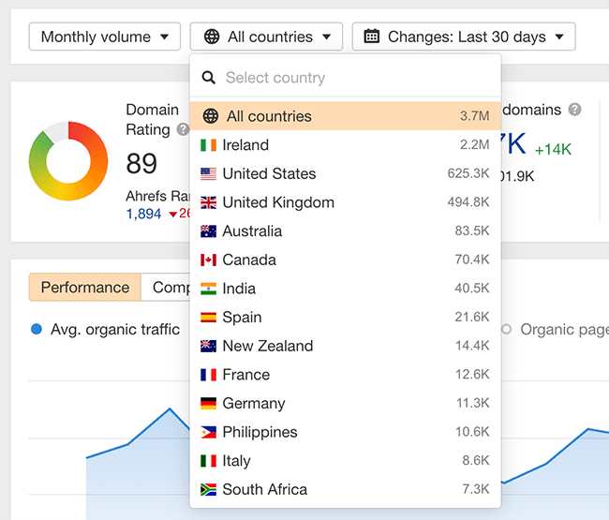Click the 3.7M count for All countries
The width and height of the screenshot is (609, 520).
point(475,116)
